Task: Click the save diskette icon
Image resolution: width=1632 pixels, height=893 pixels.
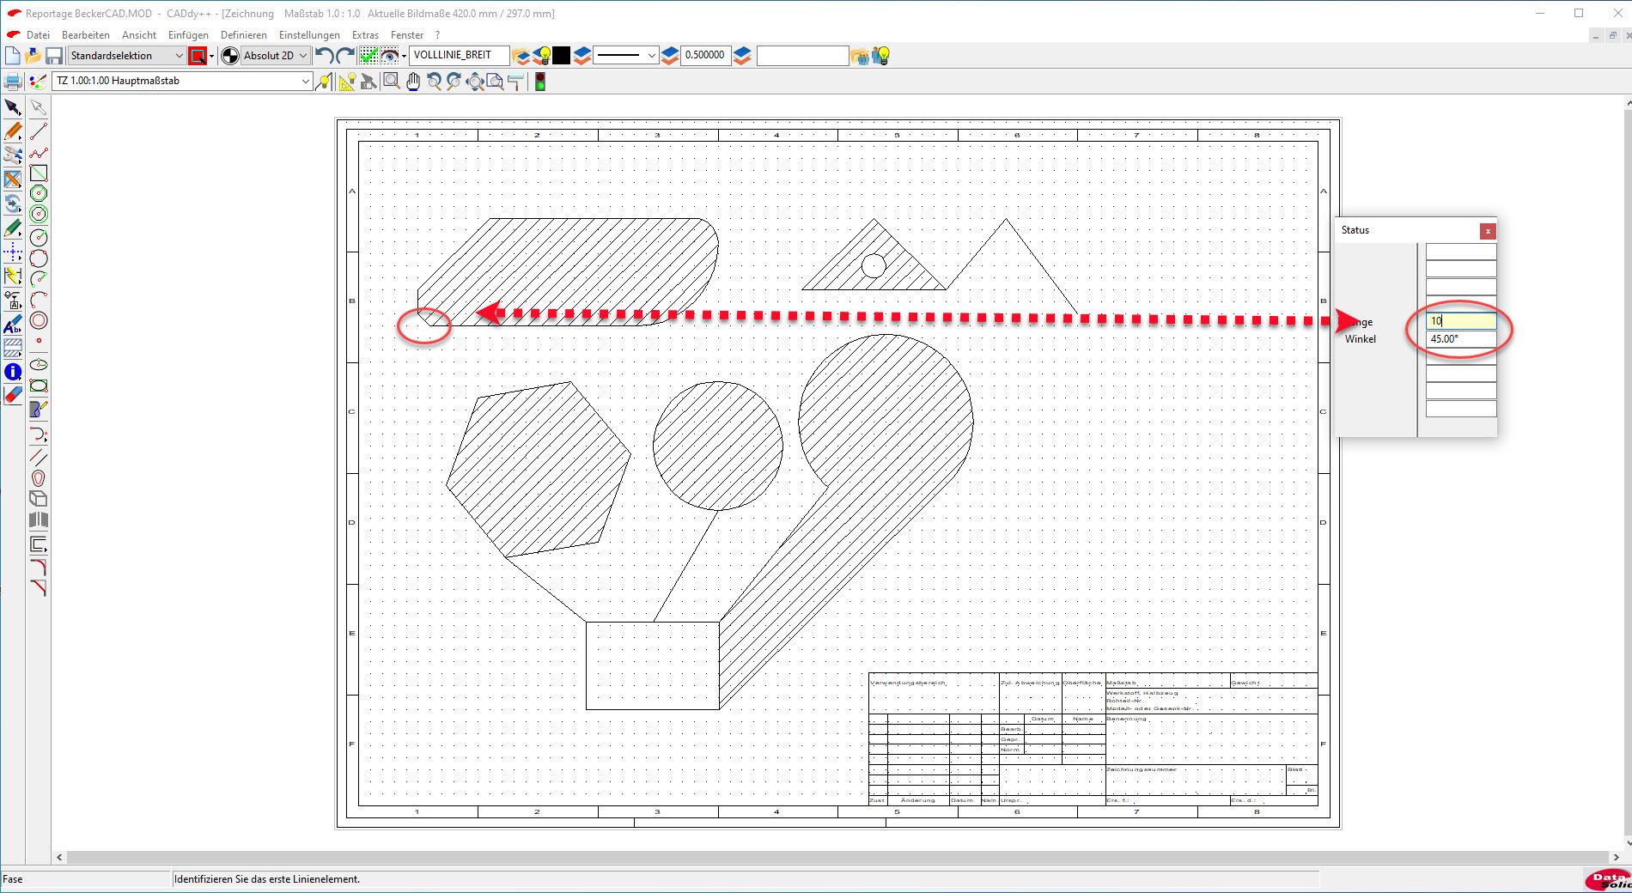Action: point(54,56)
